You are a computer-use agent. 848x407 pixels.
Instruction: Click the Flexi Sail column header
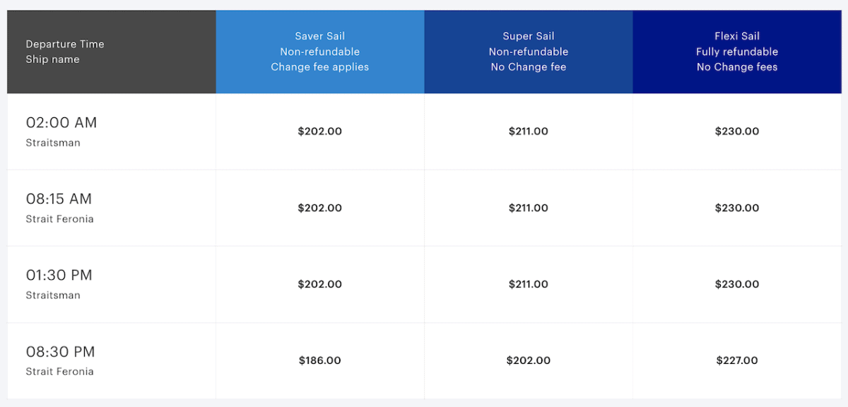click(736, 52)
